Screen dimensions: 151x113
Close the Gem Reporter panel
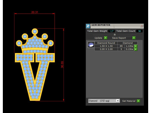(142, 26)
